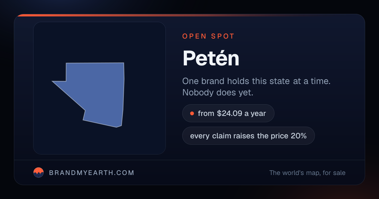Click the large "Petén" heading
The image size is (379, 199).
click(211, 58)
